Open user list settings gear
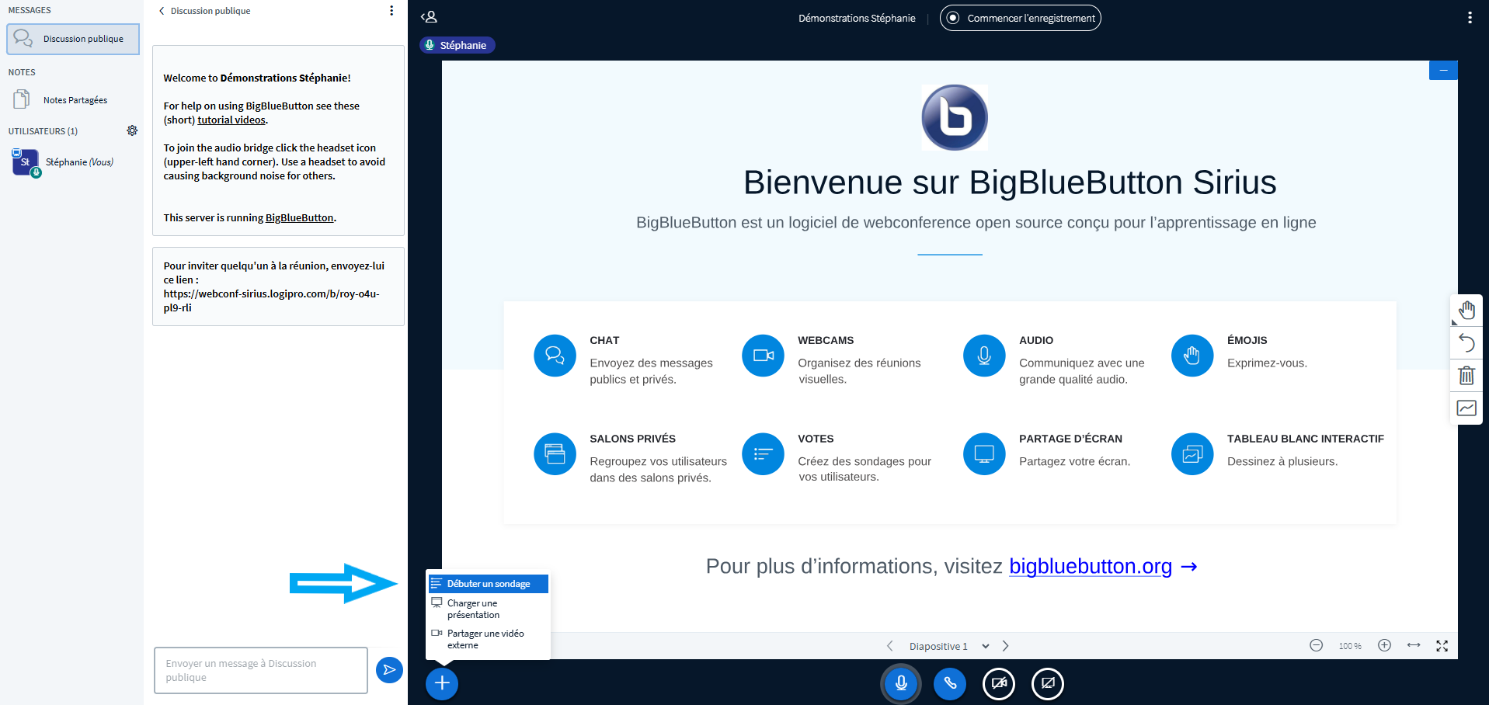The height and width of the screenshot is (705, 1489). point(132,130)
